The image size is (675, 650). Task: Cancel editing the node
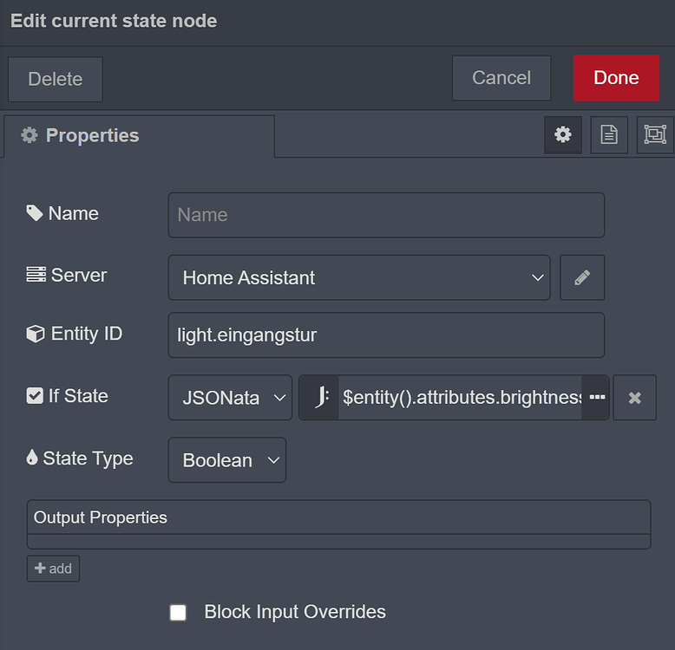[x=501, y=78]
